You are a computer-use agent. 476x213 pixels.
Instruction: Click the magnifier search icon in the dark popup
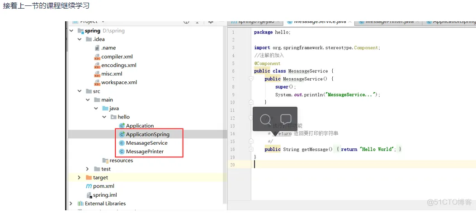pyautogui.click(x=266, y=120)
